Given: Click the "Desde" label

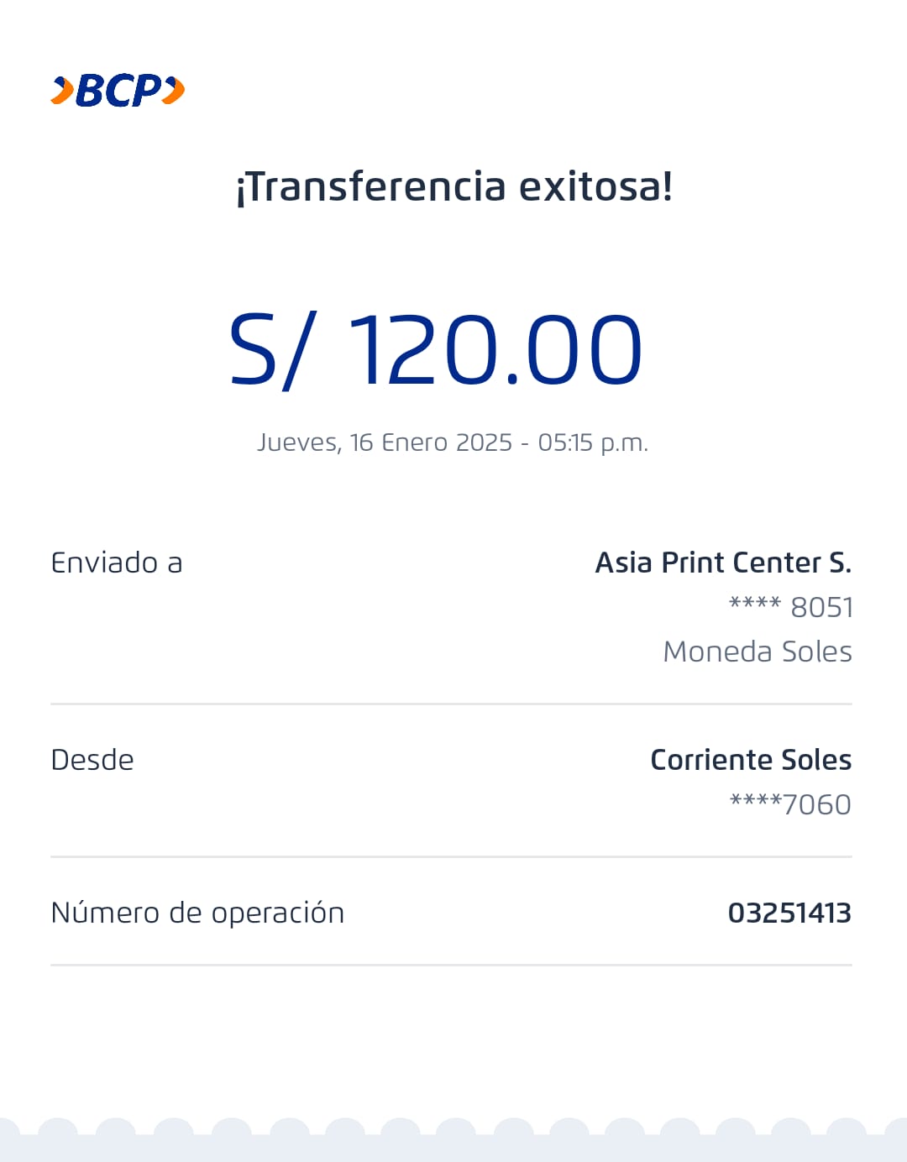Looking at the screenshot, I should pos(92,760).
